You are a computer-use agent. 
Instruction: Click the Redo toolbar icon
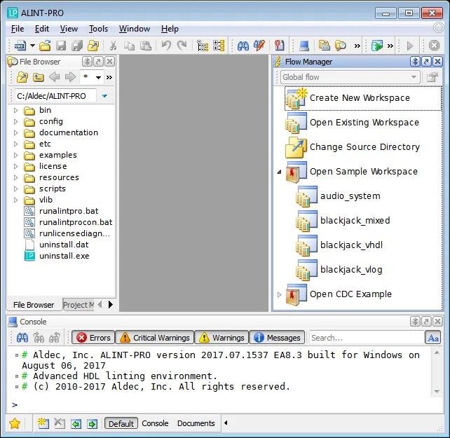[x=182, y=46]
